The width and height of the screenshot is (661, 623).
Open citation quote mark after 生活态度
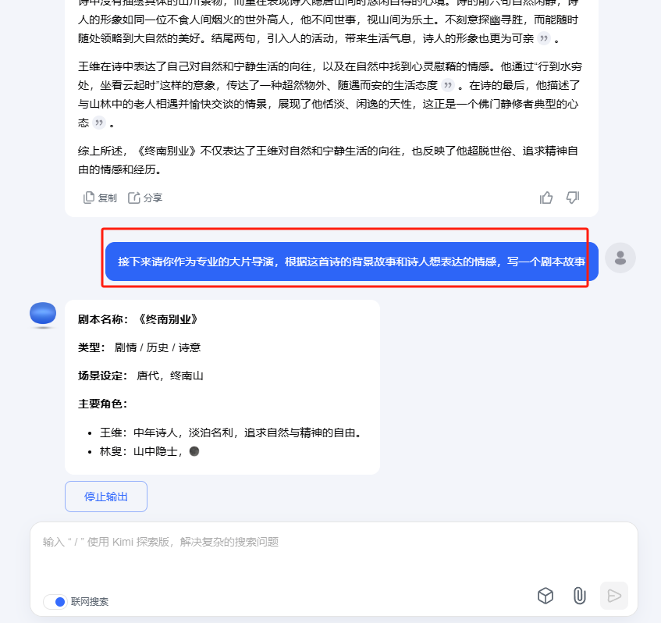448,86
